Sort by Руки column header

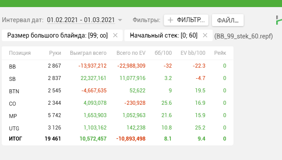pos(55,53)
